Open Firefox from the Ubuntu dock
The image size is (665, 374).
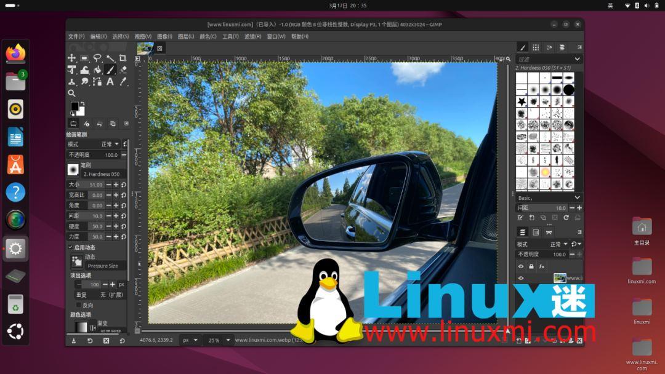15,53
